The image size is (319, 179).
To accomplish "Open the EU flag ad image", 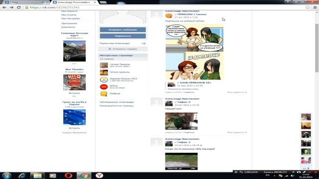I will (74, 117).
